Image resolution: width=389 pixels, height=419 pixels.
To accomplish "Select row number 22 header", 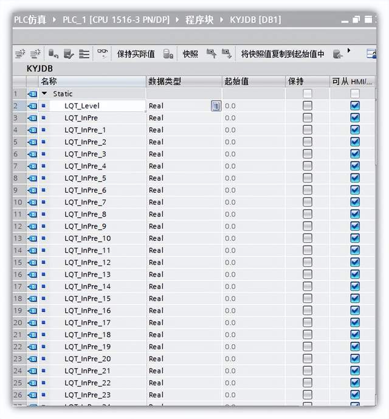I will click(19, 347).
